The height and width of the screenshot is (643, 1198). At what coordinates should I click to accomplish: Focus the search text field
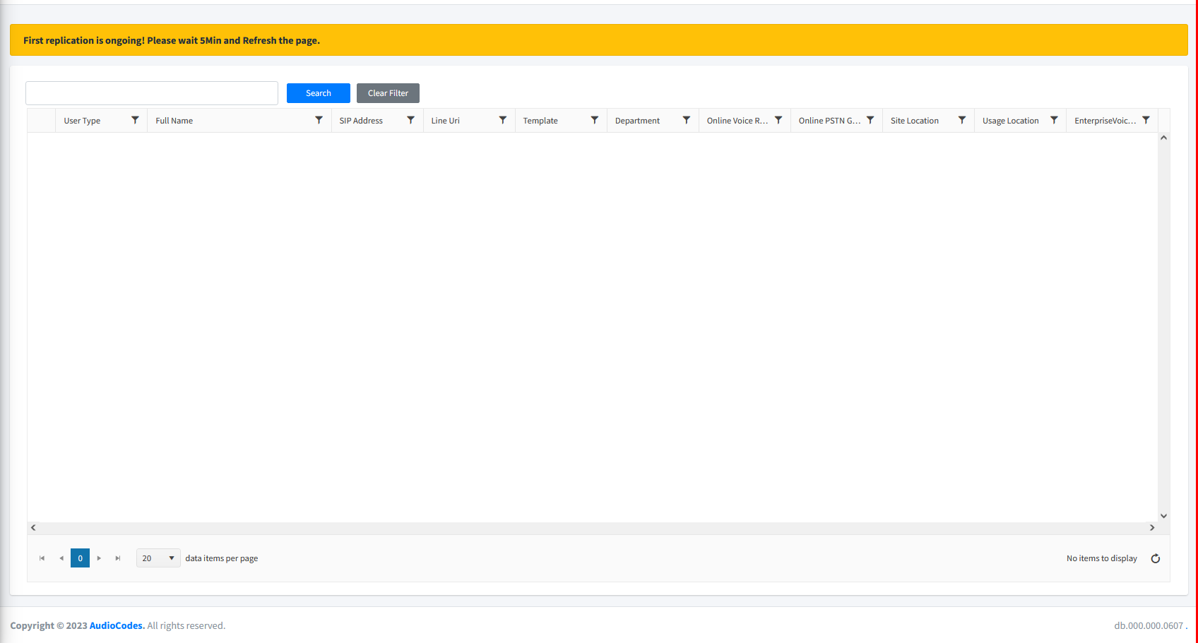click(152, 93)
